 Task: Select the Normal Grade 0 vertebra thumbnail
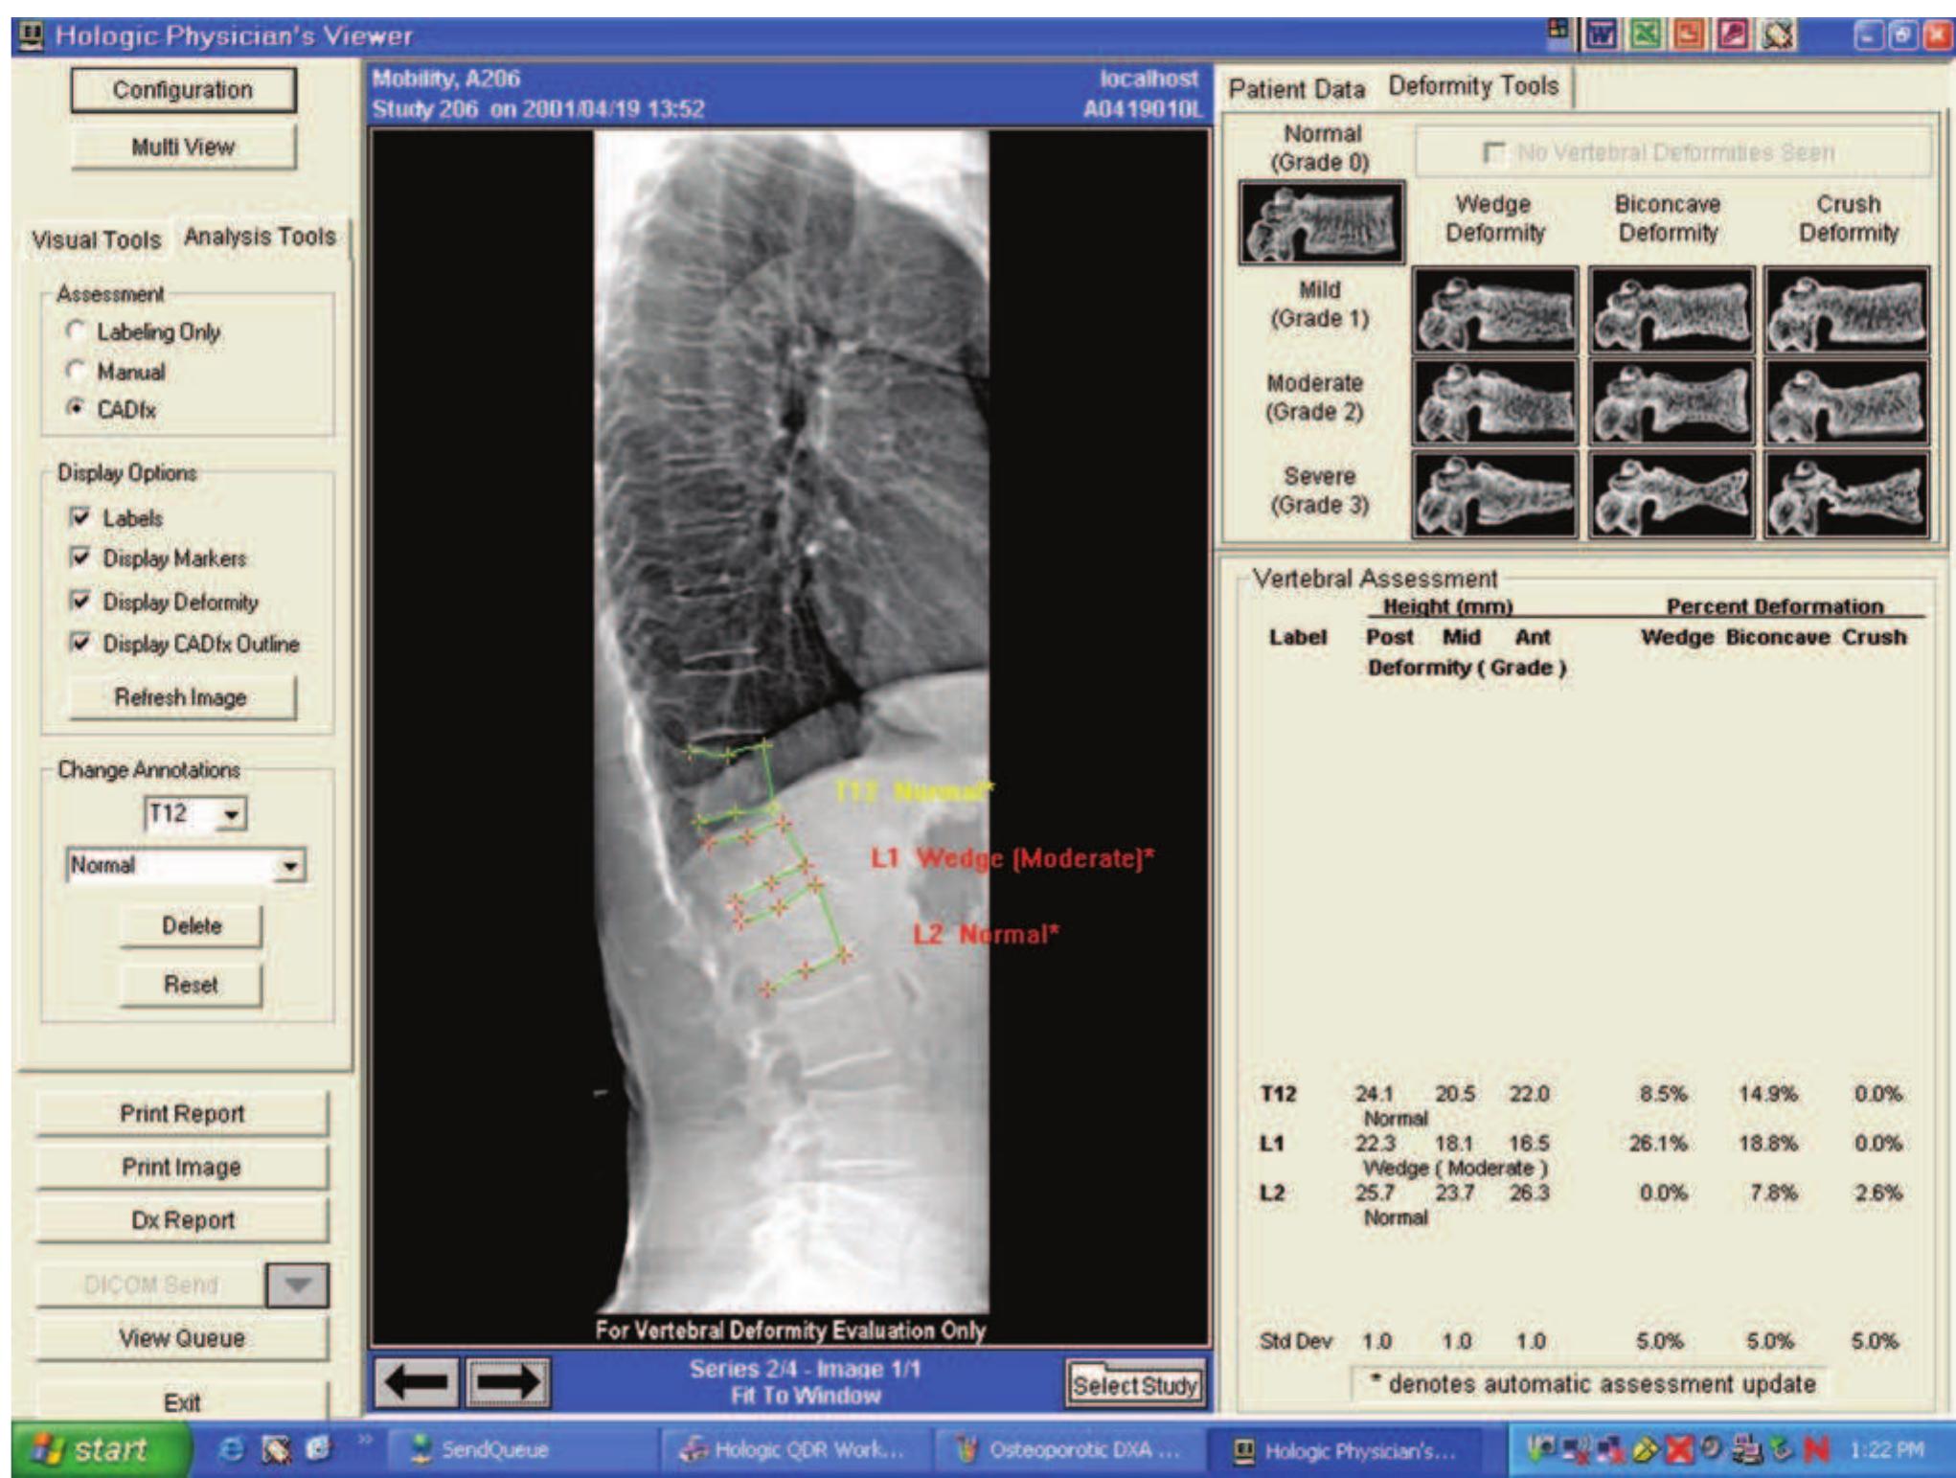click(1321, 222)
